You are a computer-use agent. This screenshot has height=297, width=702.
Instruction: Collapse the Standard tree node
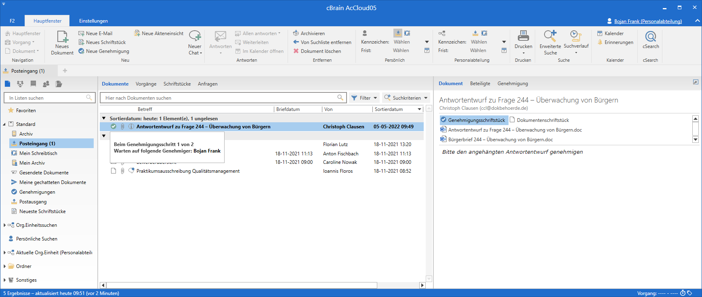[4, 124]
